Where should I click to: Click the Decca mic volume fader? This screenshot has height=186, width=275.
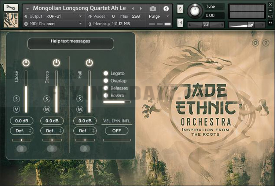(56, 92)
